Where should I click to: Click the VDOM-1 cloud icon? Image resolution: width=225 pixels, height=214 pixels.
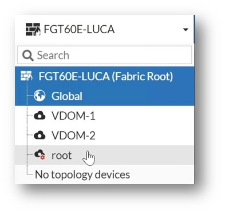(x=40, y=115)
